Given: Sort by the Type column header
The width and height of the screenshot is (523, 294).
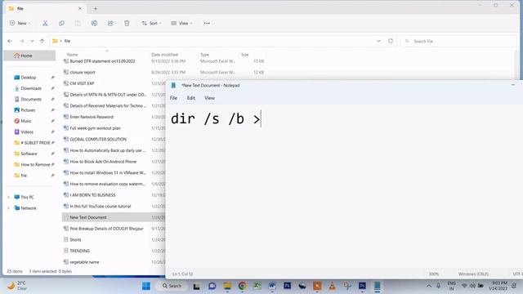Looking at the screenshot, I should pyautogui.click(x=204, y=55).
